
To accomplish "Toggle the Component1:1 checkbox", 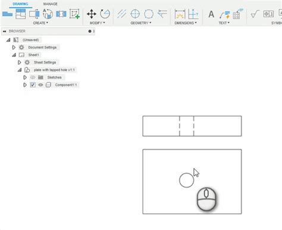I will pos(33,85).
